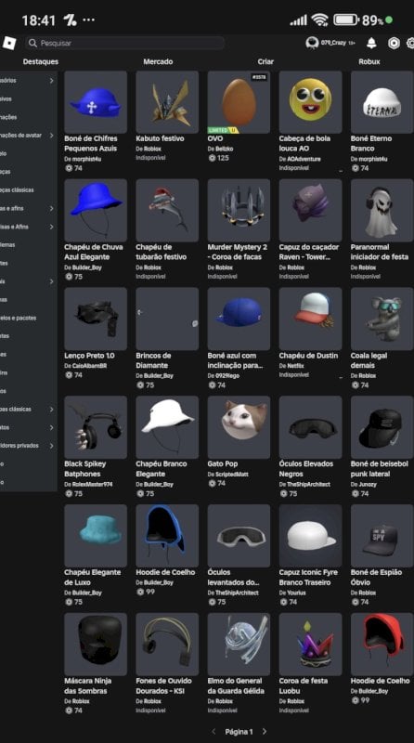Open the Roblox home logo
Image resolution: width=414 pixels, height=743 pixels.
9,43
